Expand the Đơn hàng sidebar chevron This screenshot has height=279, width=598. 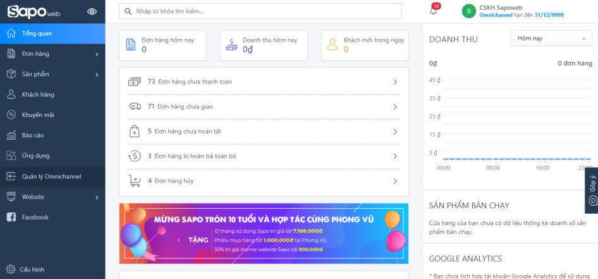point(97,54)
